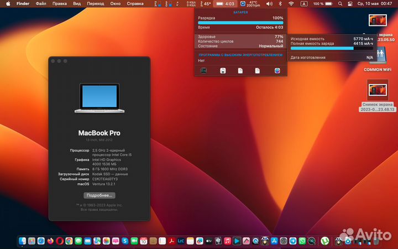Click the Нет high energy apps entry
398x249 pixels.
201,60
